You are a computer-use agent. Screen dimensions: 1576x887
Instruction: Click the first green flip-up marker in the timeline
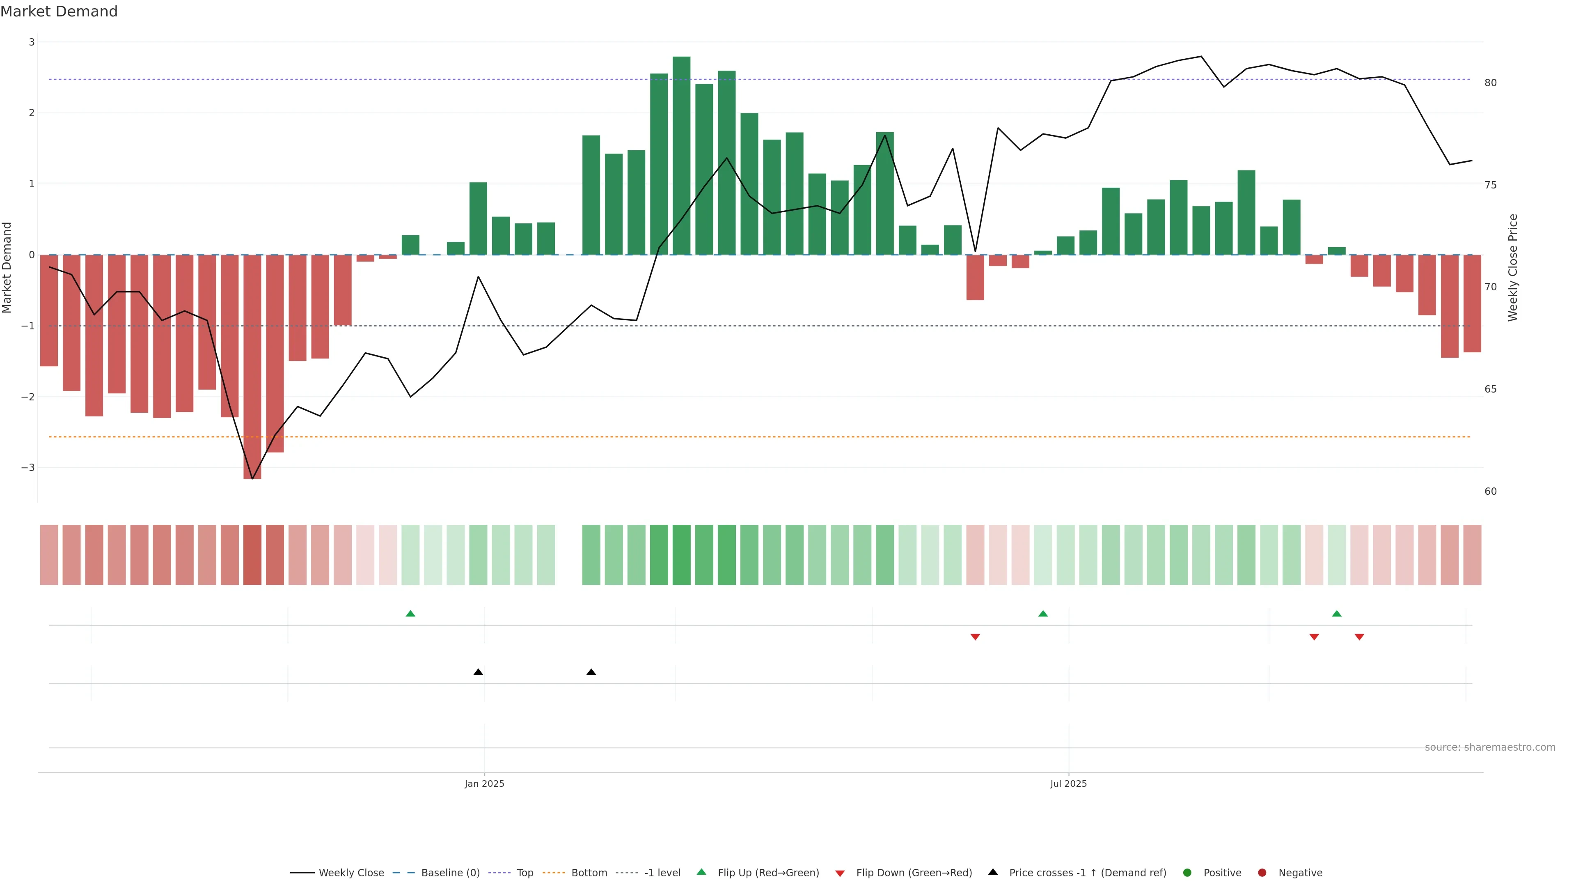[410, 614]
